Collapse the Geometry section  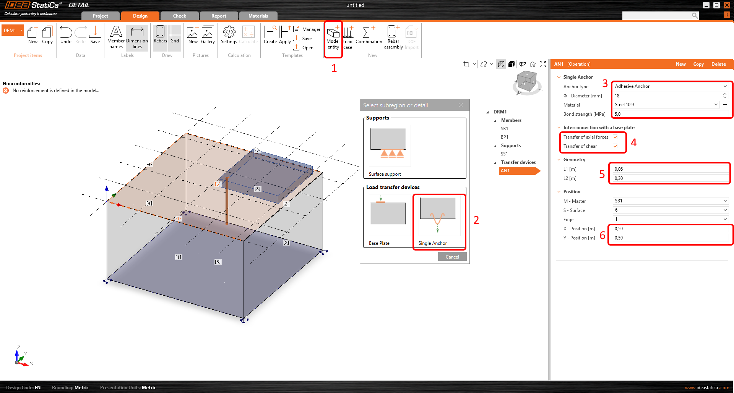coord(559,160)
